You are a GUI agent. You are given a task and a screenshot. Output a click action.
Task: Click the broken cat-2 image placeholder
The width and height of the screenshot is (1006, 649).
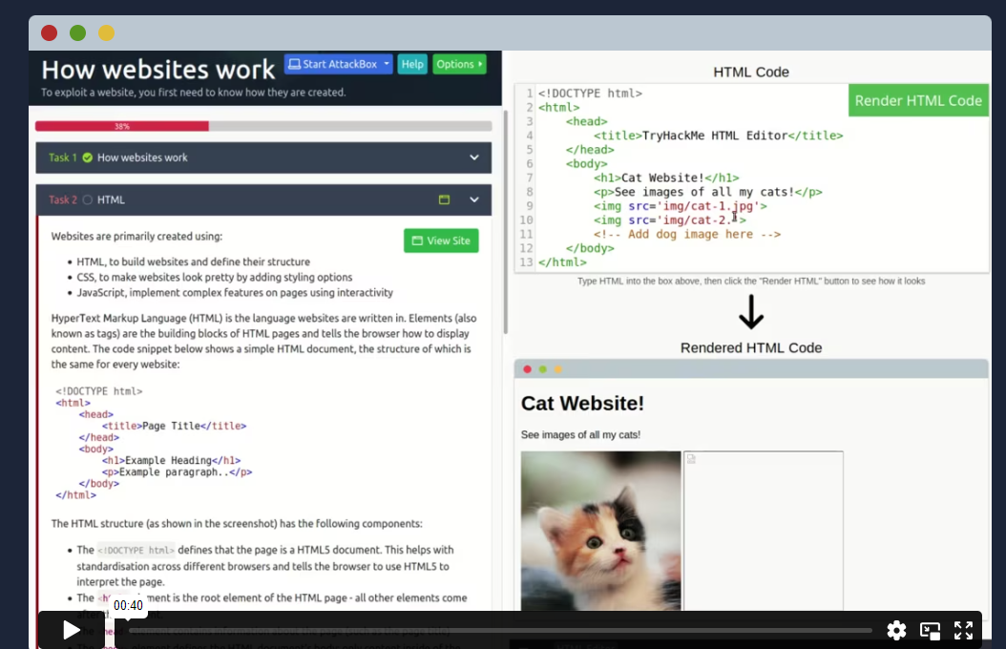coord(764,531)
